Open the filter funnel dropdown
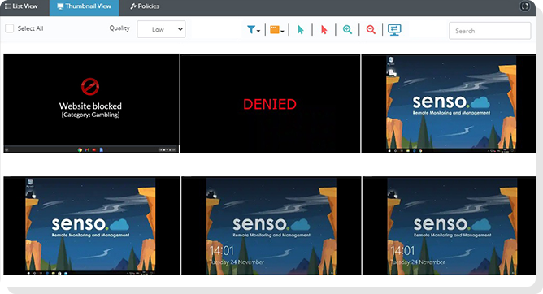The width and height of the screenshot is (543, 294). [x=254, y=30]
